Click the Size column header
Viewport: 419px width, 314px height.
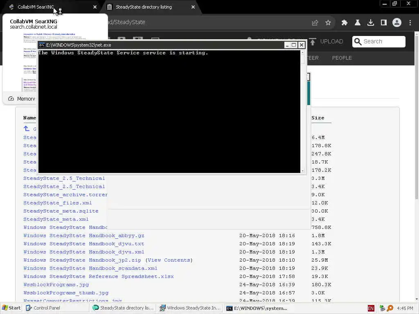click(318, 118)
